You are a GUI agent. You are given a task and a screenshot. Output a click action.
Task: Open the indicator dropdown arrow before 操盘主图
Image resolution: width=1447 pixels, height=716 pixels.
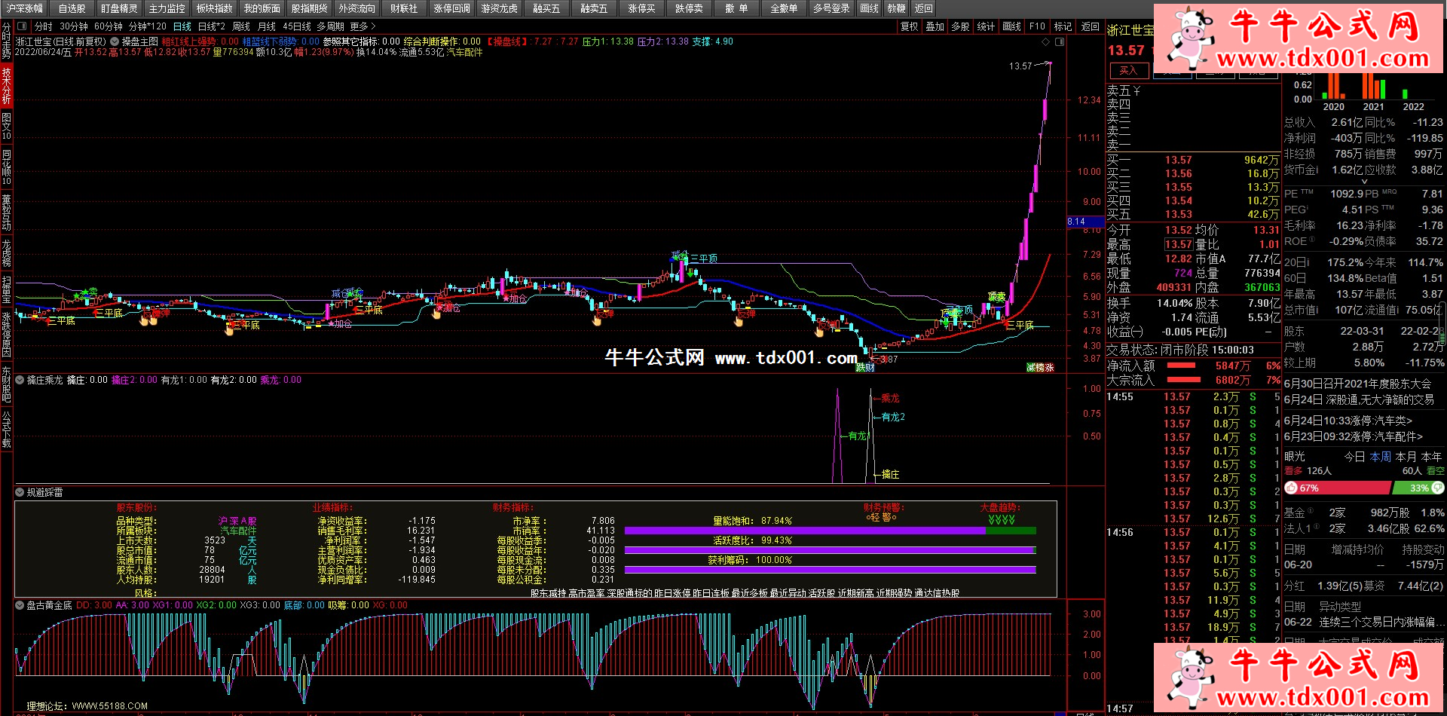[115, 41]
